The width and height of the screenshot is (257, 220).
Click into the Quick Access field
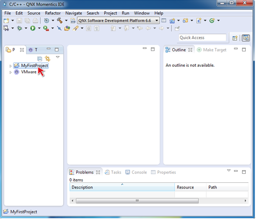(202, 38)
